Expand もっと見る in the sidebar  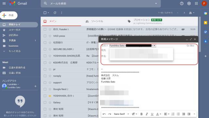point(14,51)
